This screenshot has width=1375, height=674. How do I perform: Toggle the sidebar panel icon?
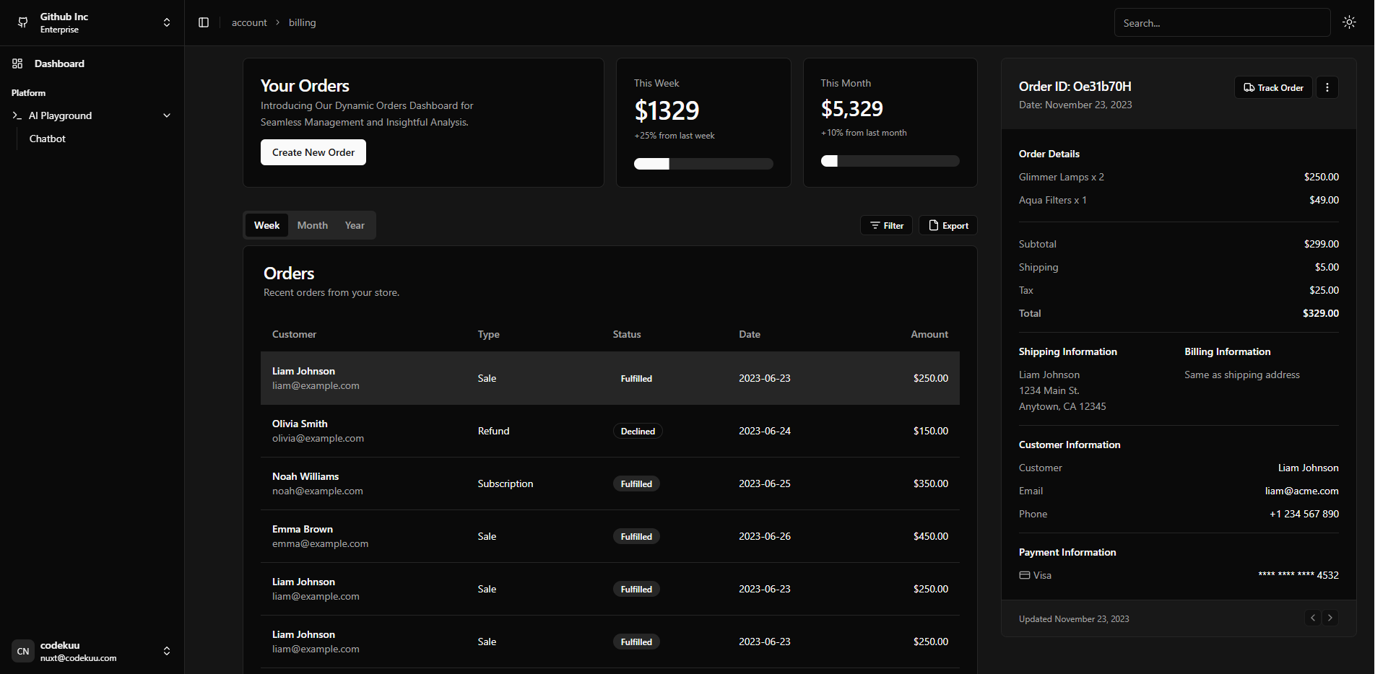point(204,22)
